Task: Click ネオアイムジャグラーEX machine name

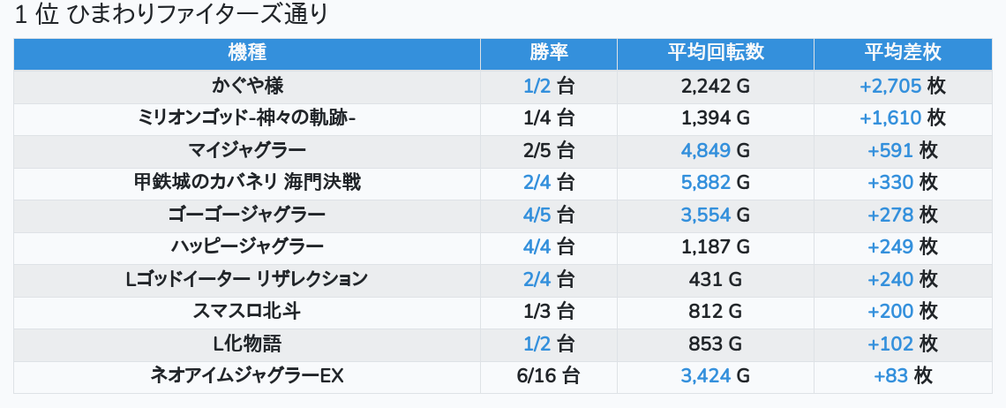Action: click(x=247, y=376)
